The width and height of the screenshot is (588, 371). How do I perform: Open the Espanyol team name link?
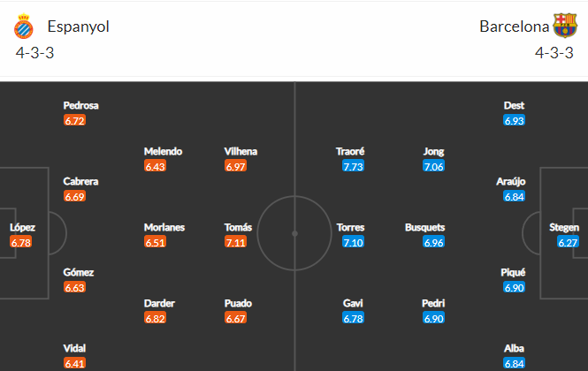pyautogui.click(x=79, y=26)
